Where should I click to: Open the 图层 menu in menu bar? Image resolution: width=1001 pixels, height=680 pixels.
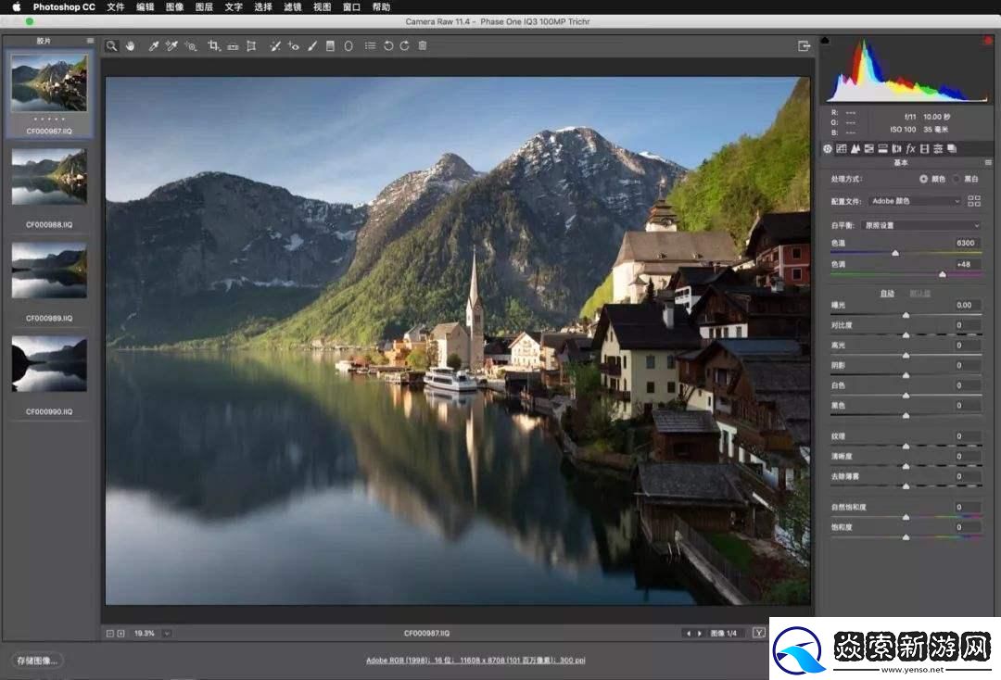[204, 6]
